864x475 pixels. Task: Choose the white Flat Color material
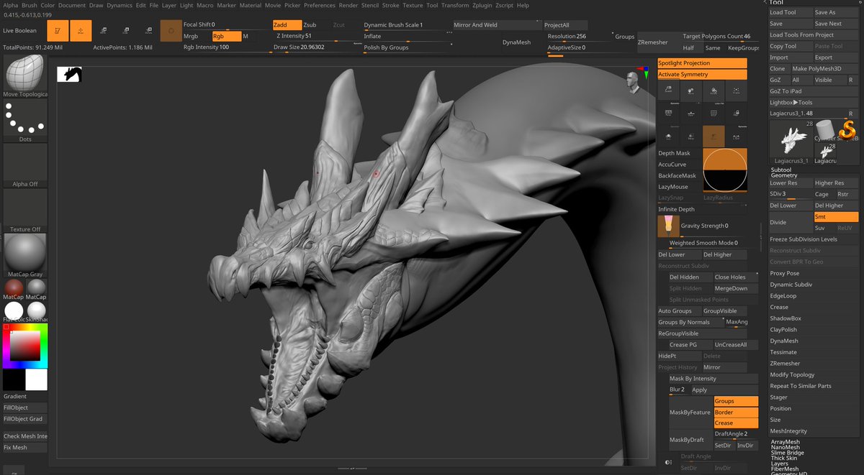click(x=14, y=310)
